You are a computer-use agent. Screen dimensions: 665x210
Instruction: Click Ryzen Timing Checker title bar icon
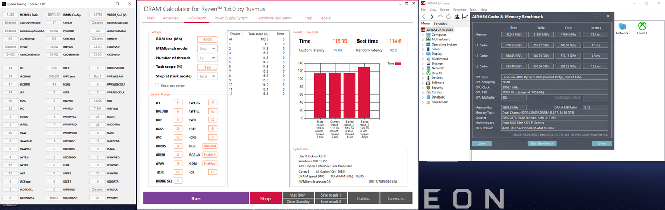click(3, 3)
